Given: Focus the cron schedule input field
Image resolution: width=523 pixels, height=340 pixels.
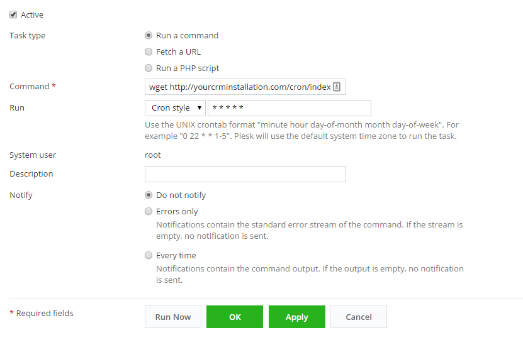Looking at the screenshot, I should point(290,108).
